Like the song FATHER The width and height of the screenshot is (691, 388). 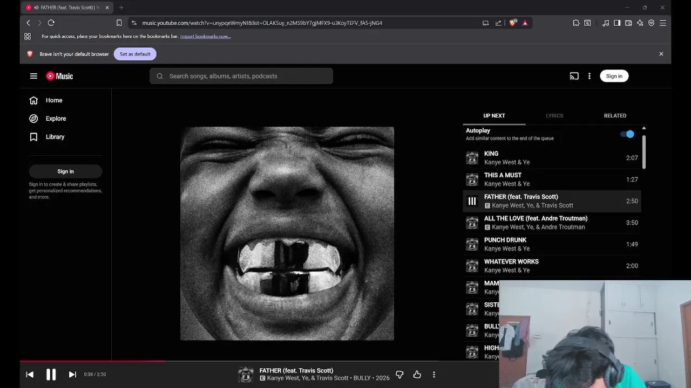point(417,375)
